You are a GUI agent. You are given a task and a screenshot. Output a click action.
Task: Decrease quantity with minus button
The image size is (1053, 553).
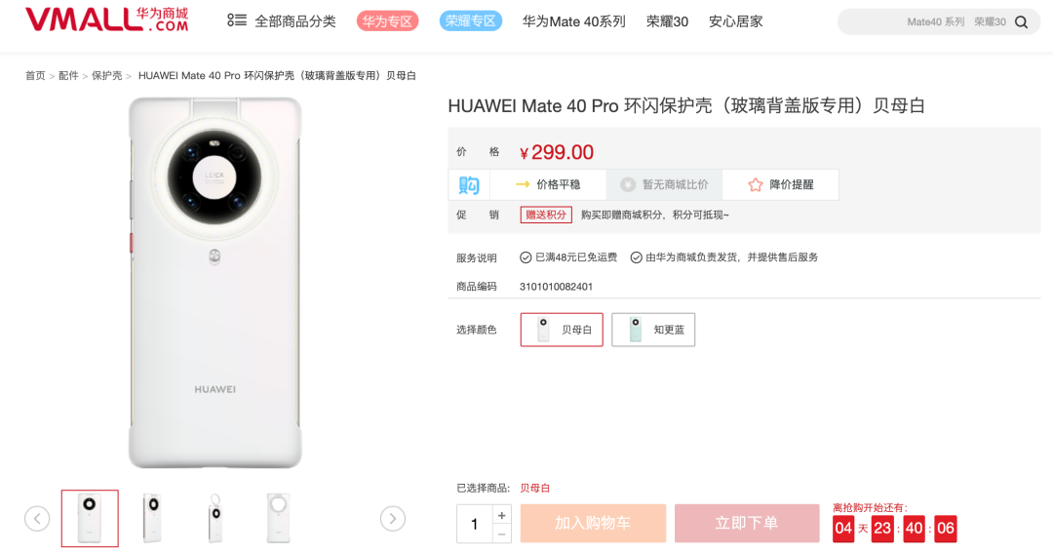coord(502,534)
